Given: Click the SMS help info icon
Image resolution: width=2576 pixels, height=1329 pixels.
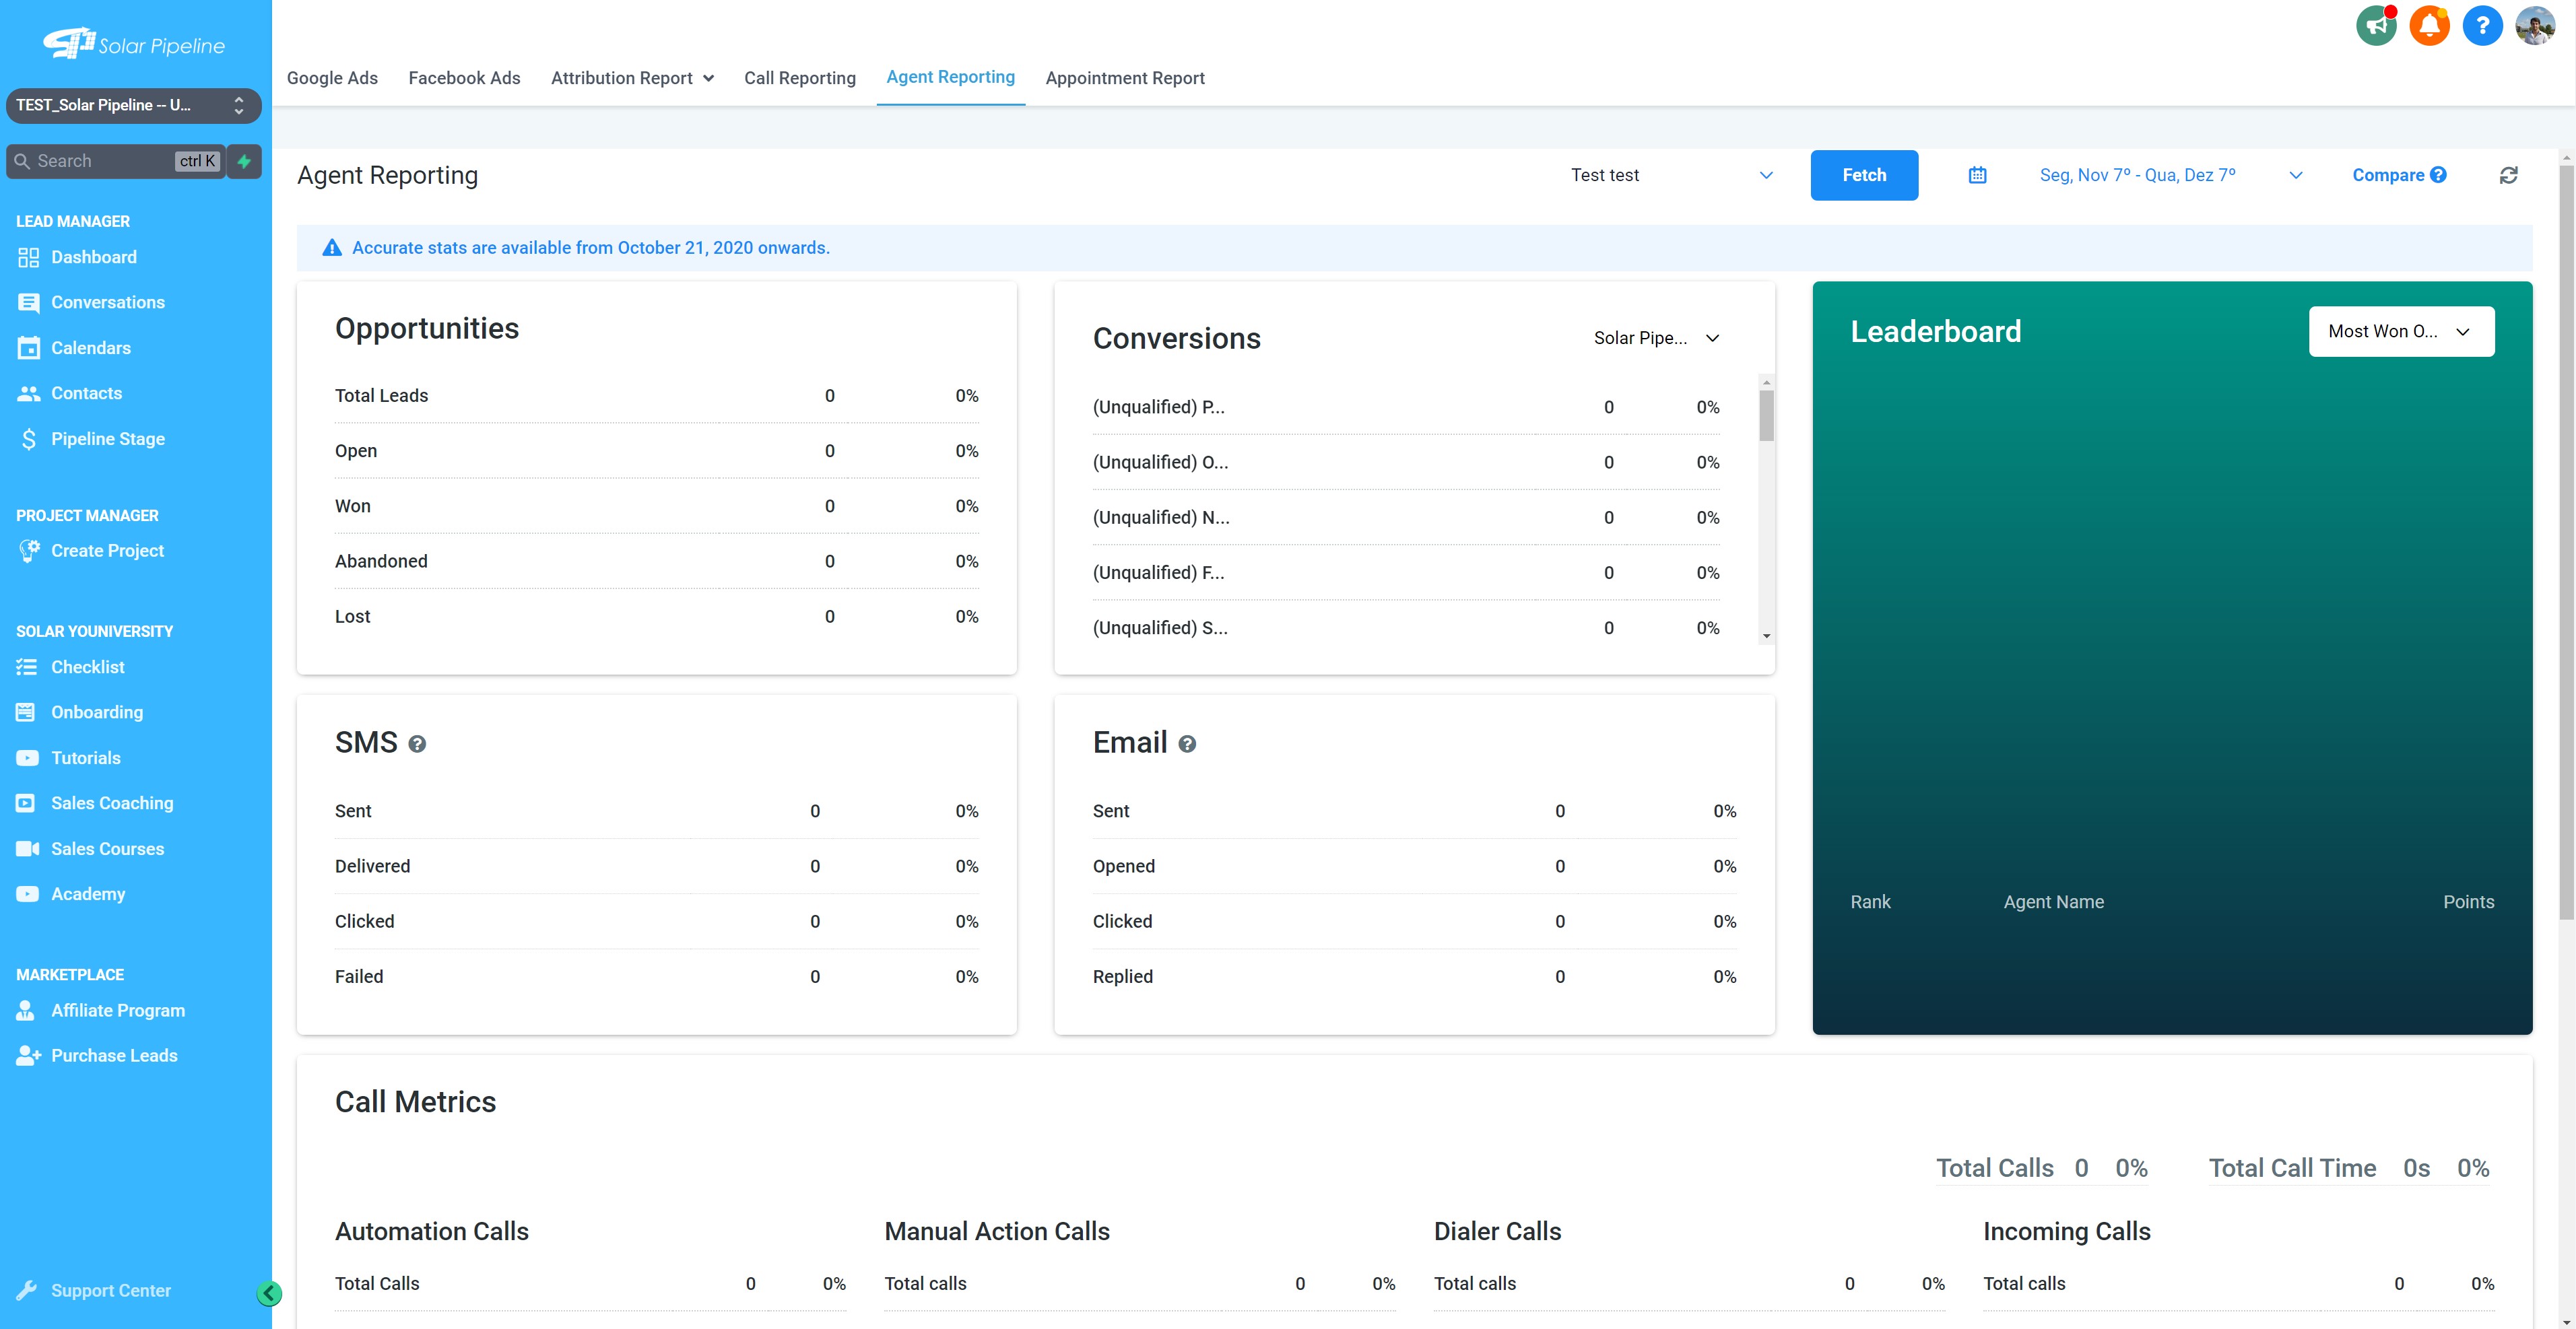Looking at the screenshot, I should 417,744.
